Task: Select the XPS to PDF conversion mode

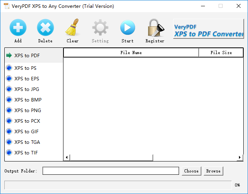Action: (34, 55)
